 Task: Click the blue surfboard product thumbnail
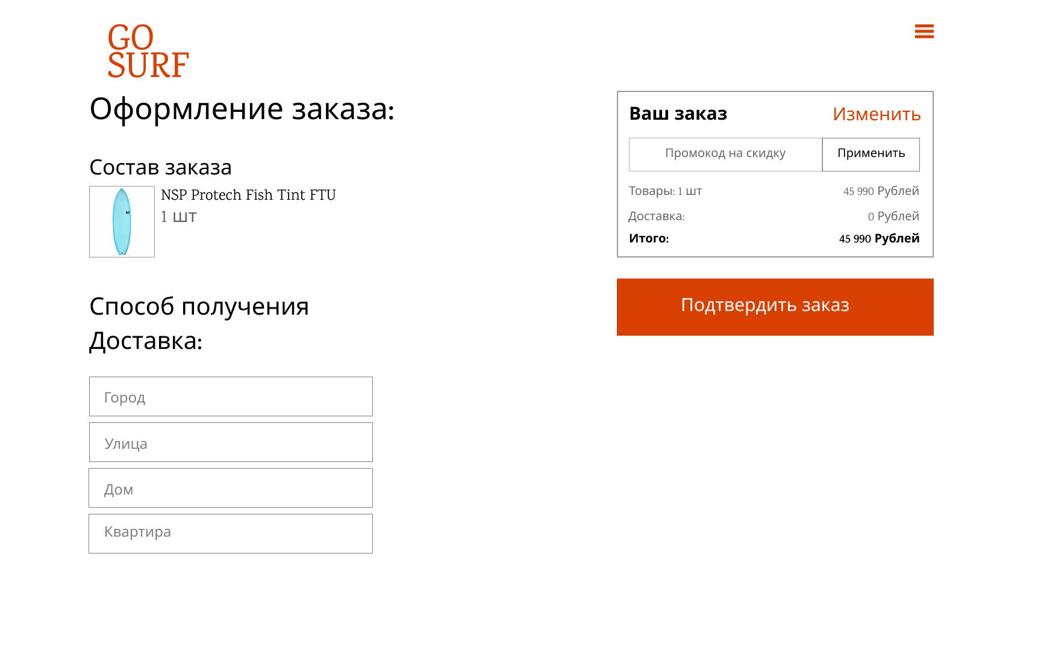(122, 221)
